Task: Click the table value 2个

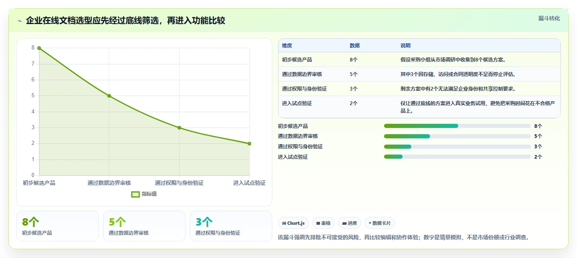Action: coord(354,103)
